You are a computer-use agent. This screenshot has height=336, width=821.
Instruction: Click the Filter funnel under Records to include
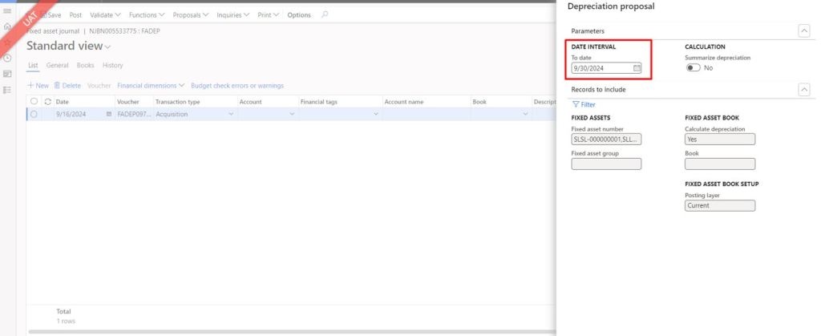[583, 104]
